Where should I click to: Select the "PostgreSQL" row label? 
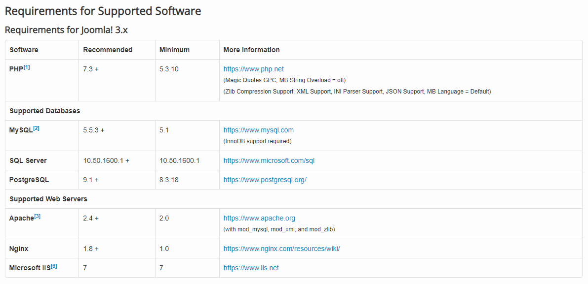pos(29,180)
